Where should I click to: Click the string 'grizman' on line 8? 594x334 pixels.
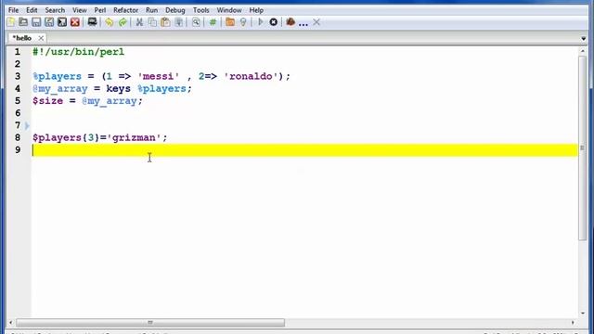click(x=134, y=138)
